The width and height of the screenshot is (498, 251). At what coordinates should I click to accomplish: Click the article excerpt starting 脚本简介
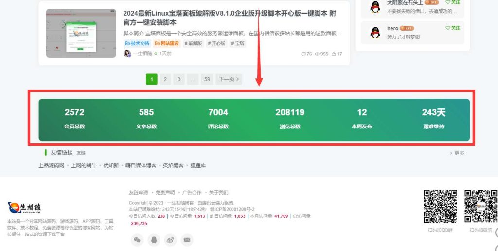click(232, 34)
